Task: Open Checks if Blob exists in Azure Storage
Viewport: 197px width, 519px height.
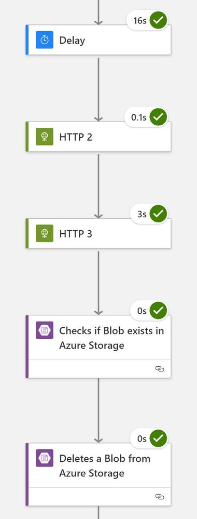Action: click(98, 347)
